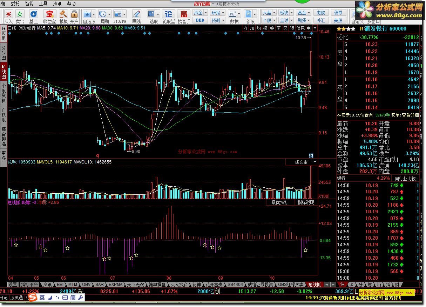Expand the 大盘 dropdown
The height and width of the screenshot is (307, 426).
click(274, 13)
